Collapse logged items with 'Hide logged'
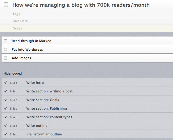173x140 pixels. pos(13,73)
